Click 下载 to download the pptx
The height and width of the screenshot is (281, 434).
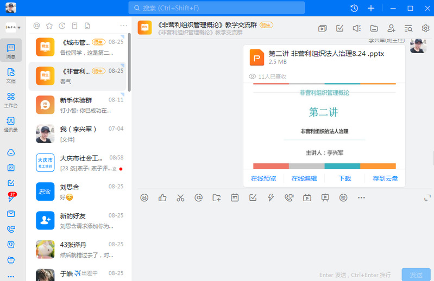(344, 178)
